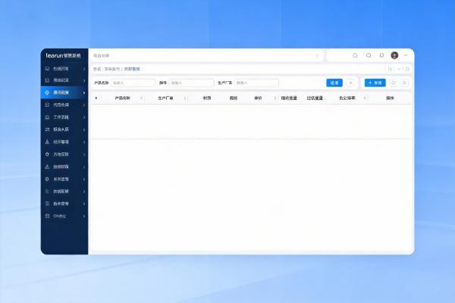The width and height of the screenshot is (455, 303).
Task: Click the learun logo in the sidebar
Action: click(x=63, y=55)
